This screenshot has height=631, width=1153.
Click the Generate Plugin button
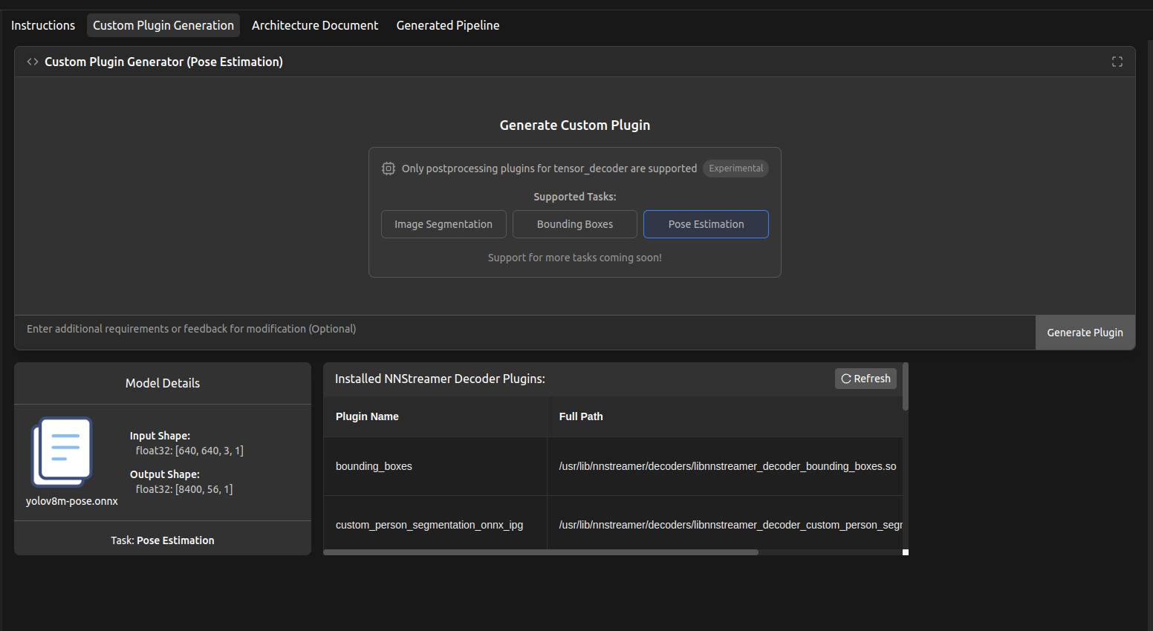[1085, 333]
